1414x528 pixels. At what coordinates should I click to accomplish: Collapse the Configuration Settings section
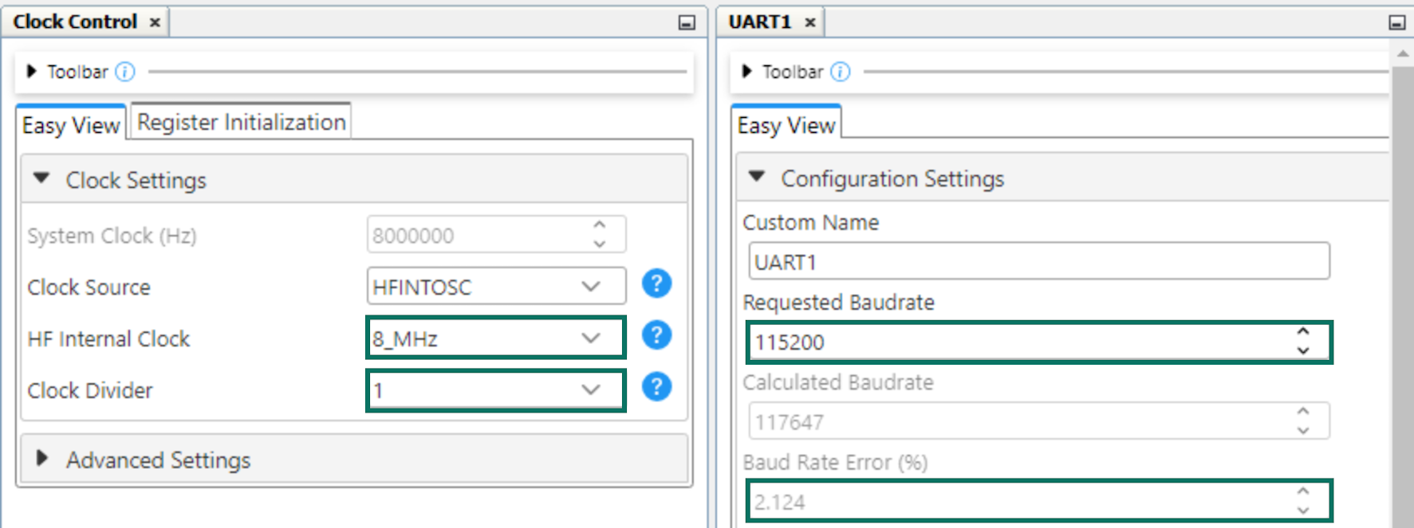tap(757, 178)
